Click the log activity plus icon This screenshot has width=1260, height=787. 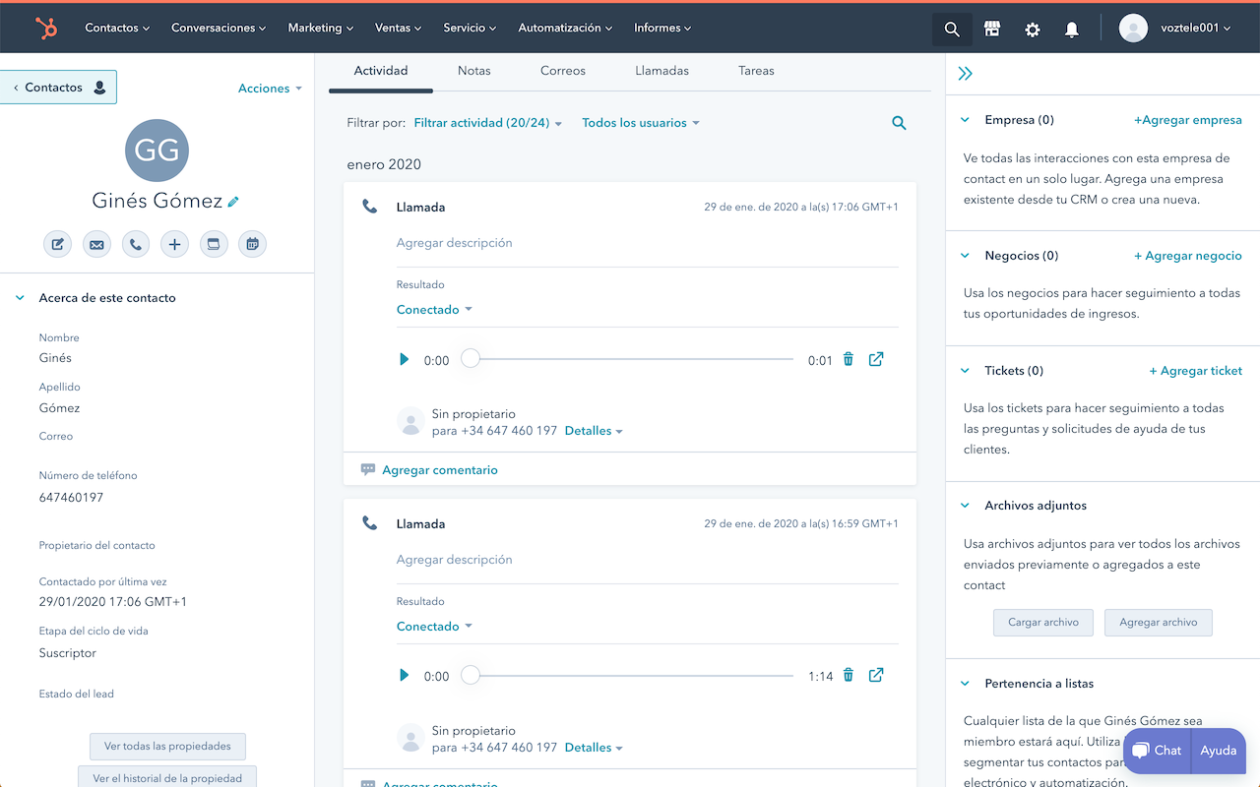174,244
